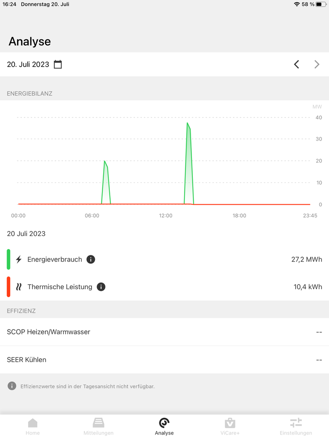Go to previous day with left chevron
This screenshot has height=439, width=329.
tap(296, 65)
